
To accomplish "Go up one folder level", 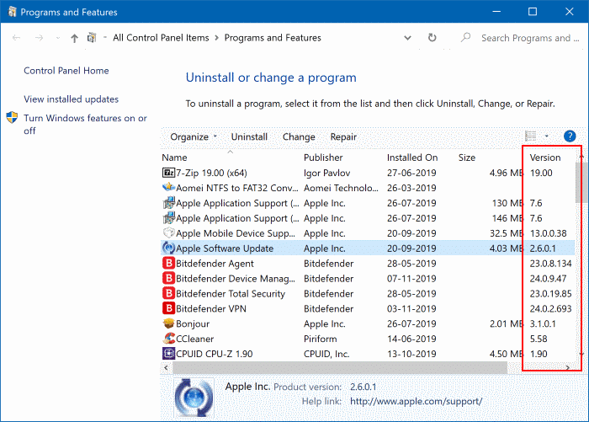I will point(74,38).
